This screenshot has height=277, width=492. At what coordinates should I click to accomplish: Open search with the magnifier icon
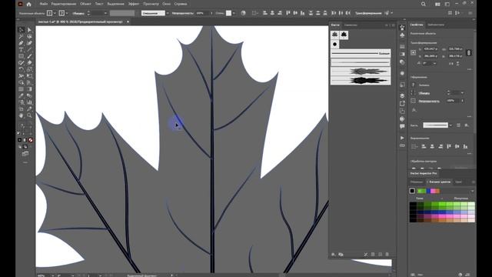tap(424, 4)
